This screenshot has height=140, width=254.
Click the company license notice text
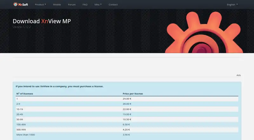pos(59,86)
